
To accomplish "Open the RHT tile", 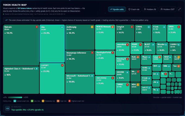I will pyautogui.click(x=157, y=68).
